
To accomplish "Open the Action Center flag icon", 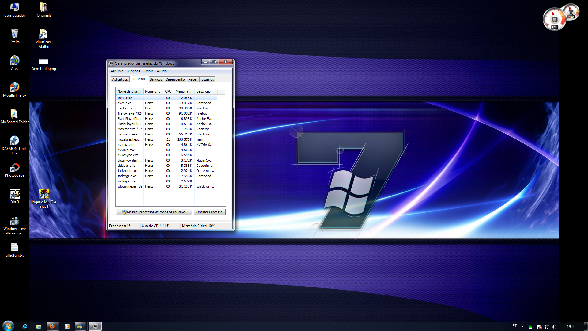I will click(x=540, y=327).
